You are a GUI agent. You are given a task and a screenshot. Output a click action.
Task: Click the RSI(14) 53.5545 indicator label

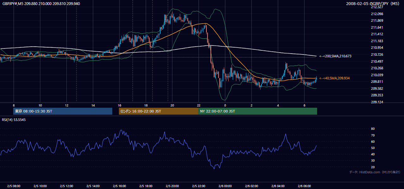click(x=14, y=120)
